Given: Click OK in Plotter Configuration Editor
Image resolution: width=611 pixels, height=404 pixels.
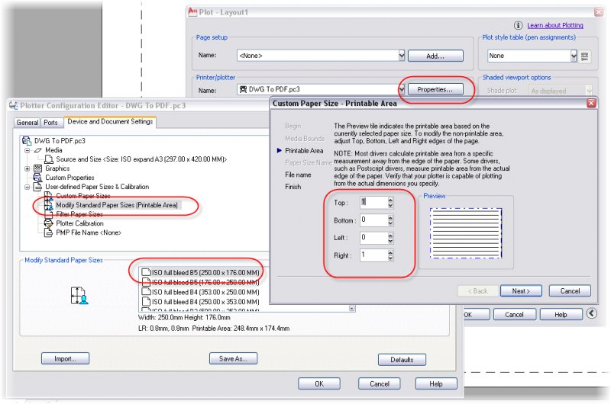Looking at the screenshot, I should [x=319, y=383].
